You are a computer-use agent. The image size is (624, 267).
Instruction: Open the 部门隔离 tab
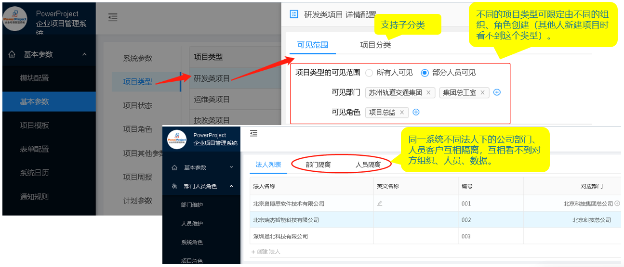point(318,165)
